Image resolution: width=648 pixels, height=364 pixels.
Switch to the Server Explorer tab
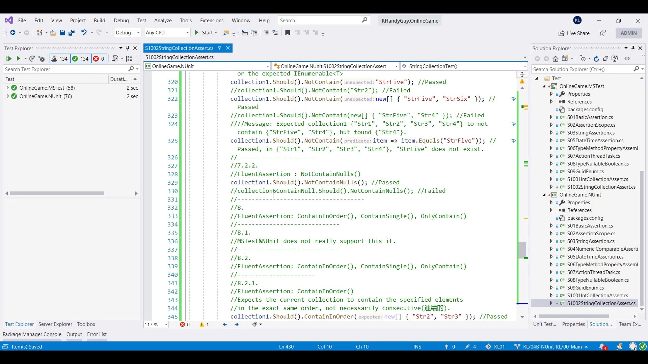pos(55,324)
